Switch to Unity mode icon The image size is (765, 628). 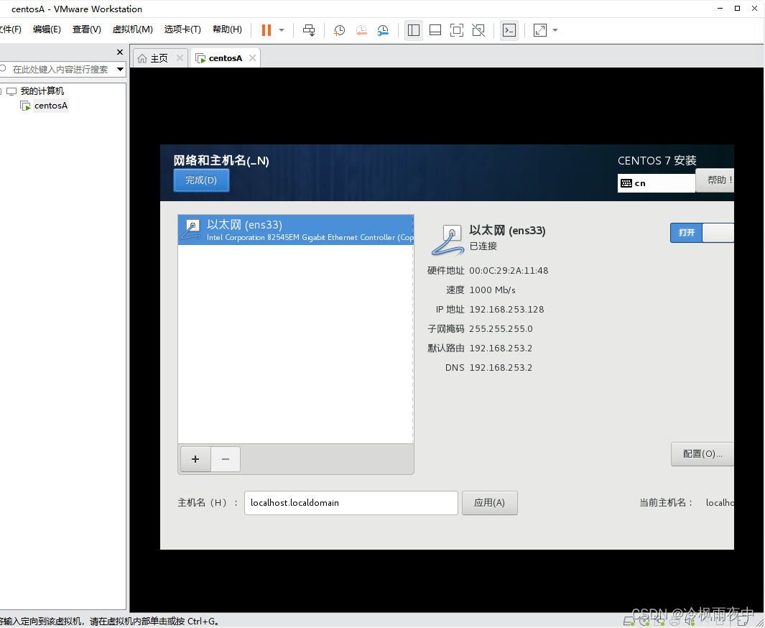pos(478,30)
